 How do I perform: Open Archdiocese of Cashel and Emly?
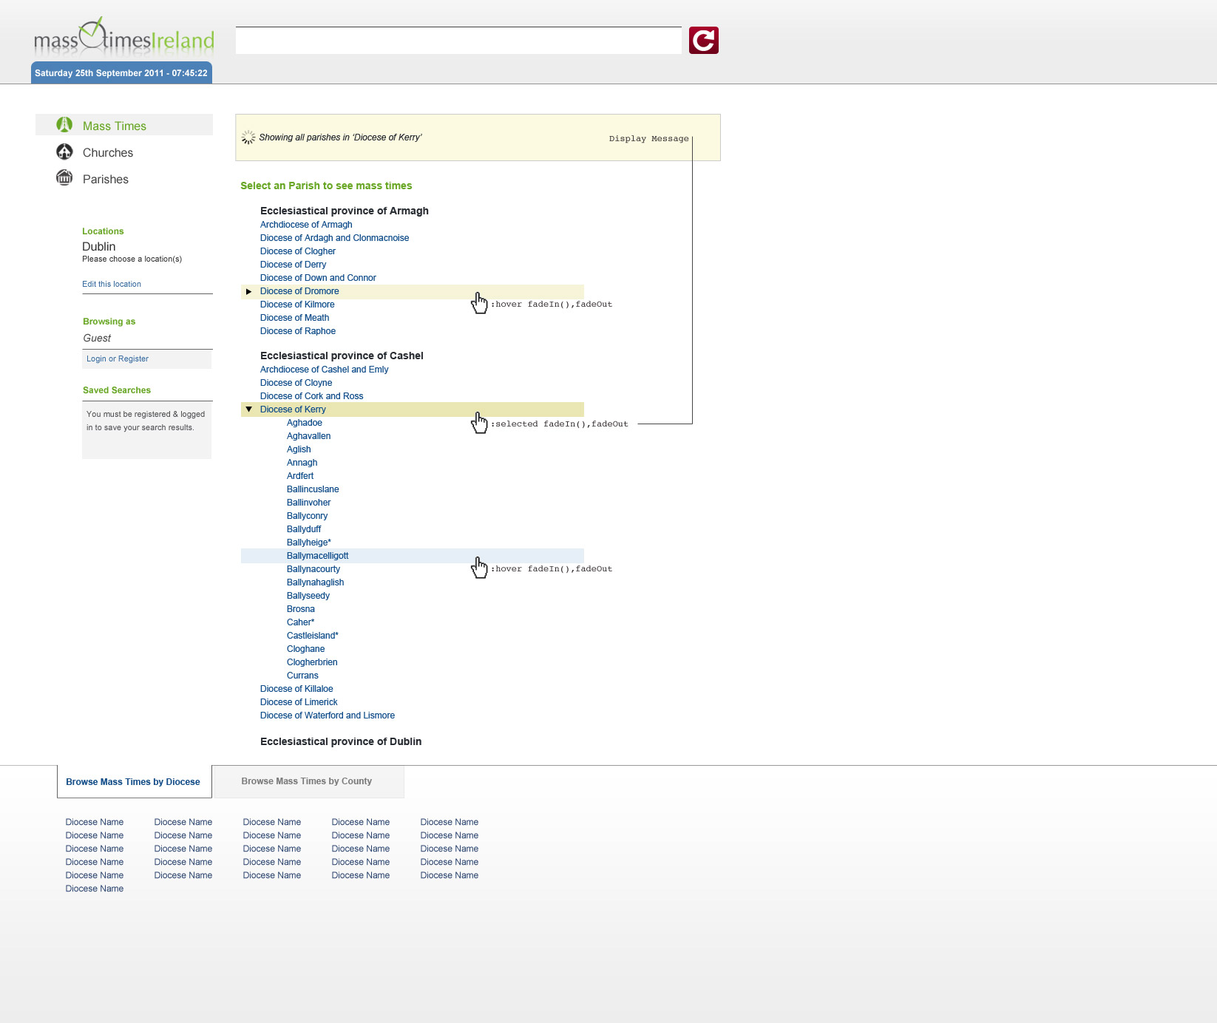[324, 370]
